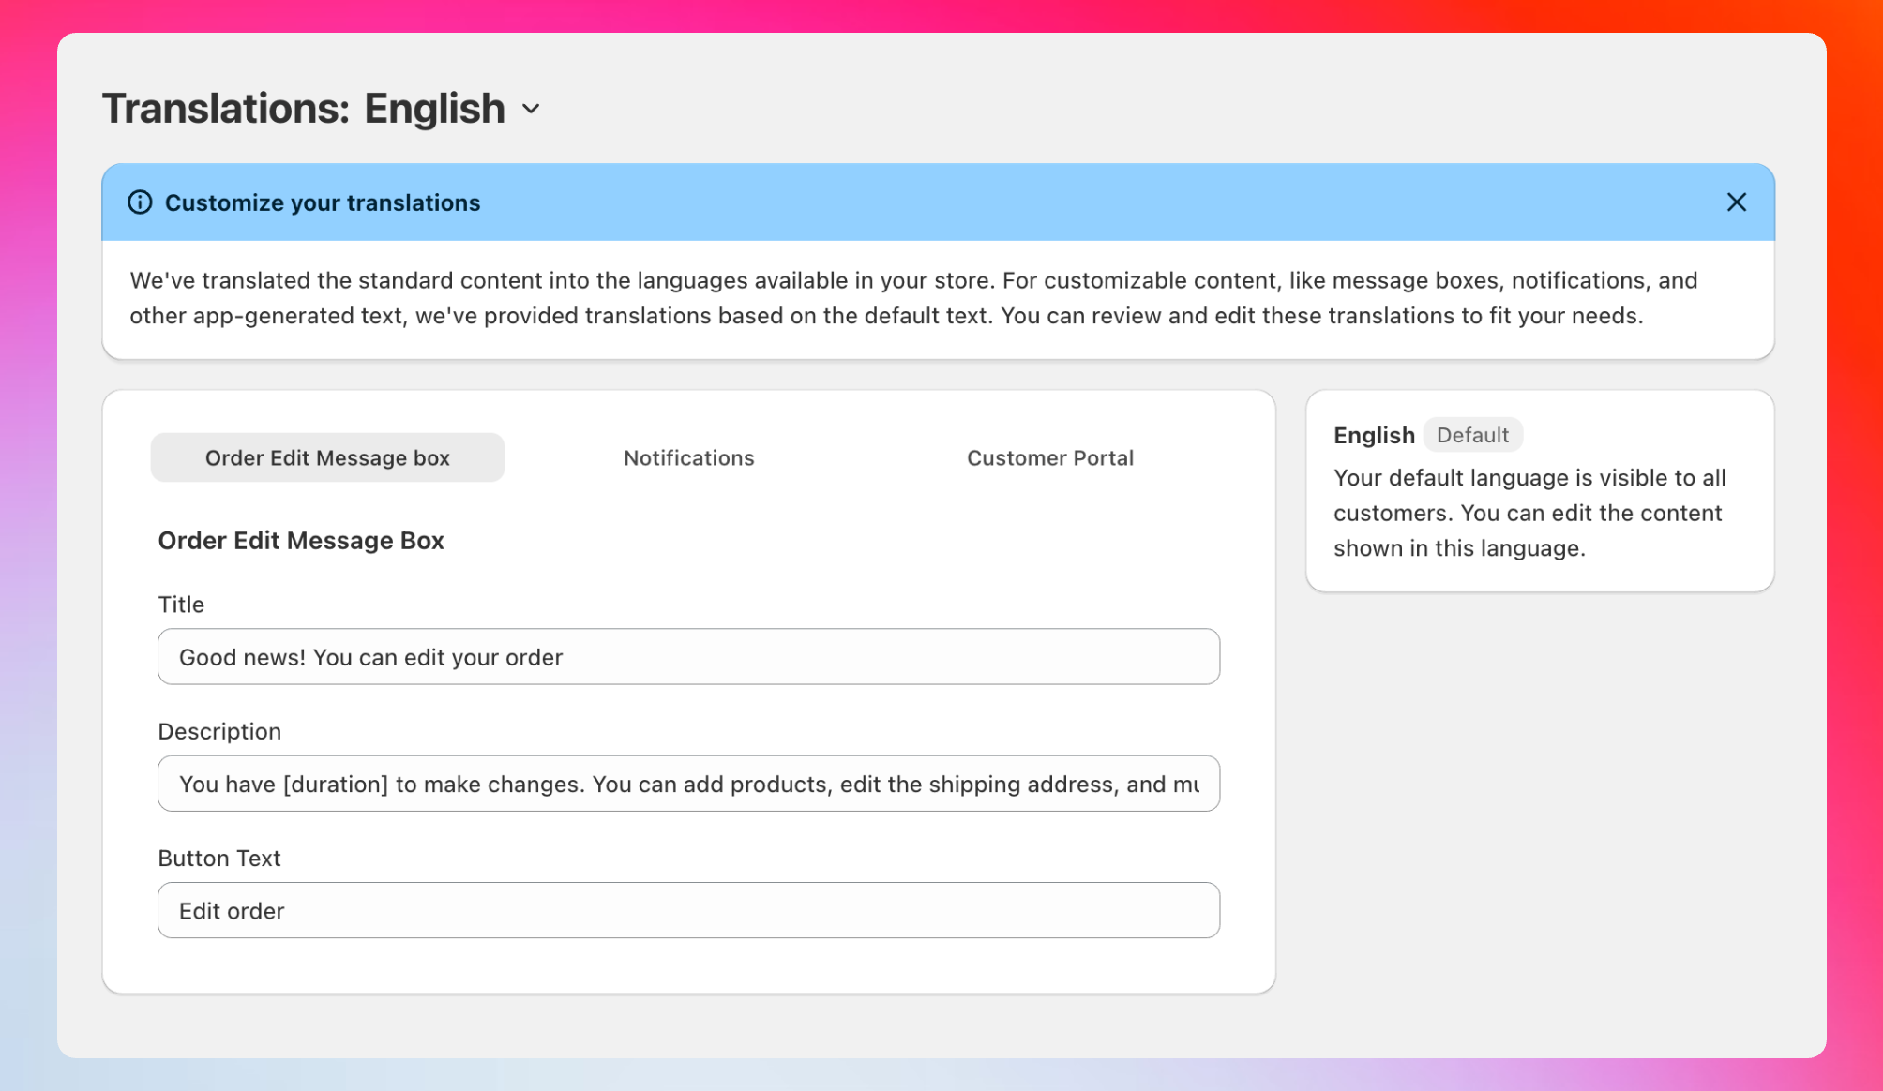Select the Order Edit Message box tab
Viewport: 1883px width, 1091px height.
[x=327, y=457]
